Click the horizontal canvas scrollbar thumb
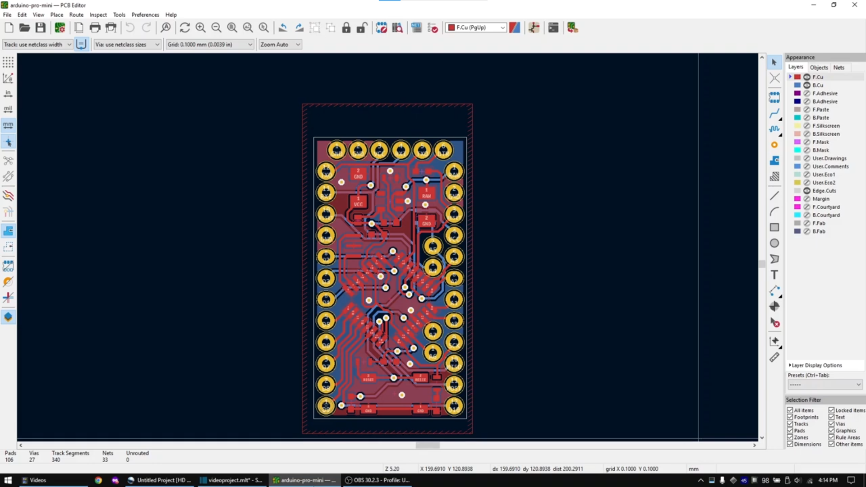Viewport: 866px width, 487px height. (428, 446)
